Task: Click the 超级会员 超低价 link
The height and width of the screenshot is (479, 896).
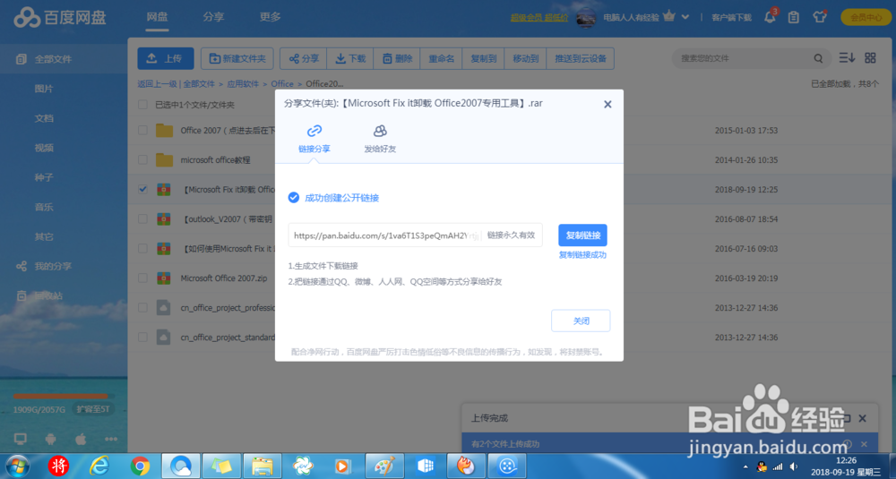Action: (x=538, y=18)
